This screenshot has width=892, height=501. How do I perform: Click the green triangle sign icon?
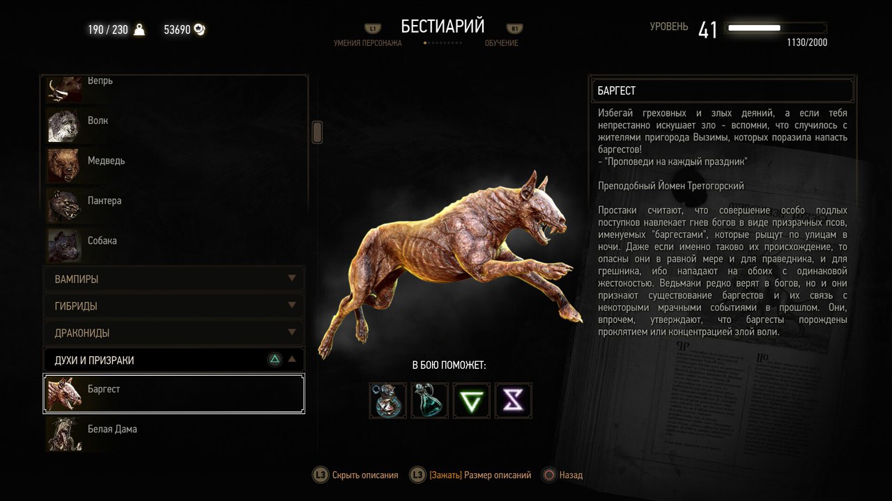point(472,400)
